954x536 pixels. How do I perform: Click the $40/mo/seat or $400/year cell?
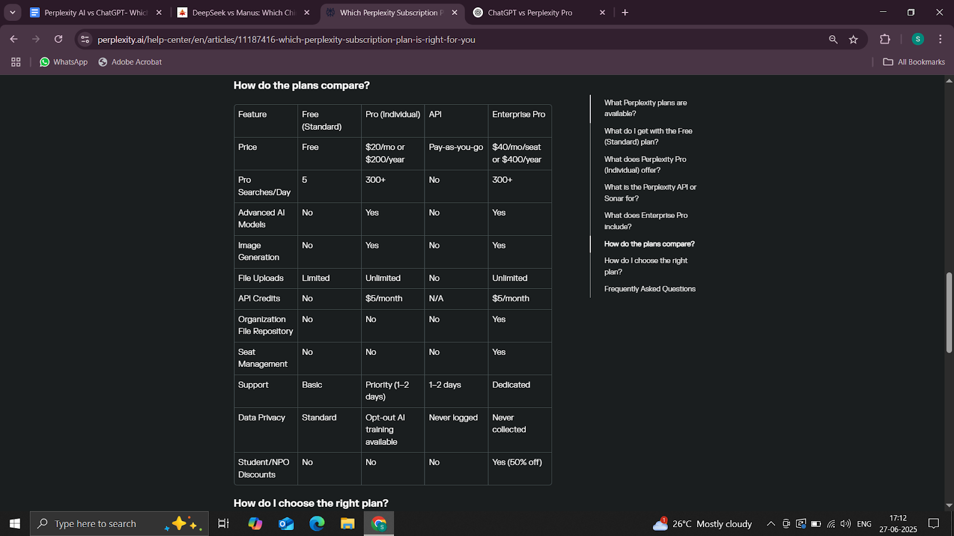point(519,153)
